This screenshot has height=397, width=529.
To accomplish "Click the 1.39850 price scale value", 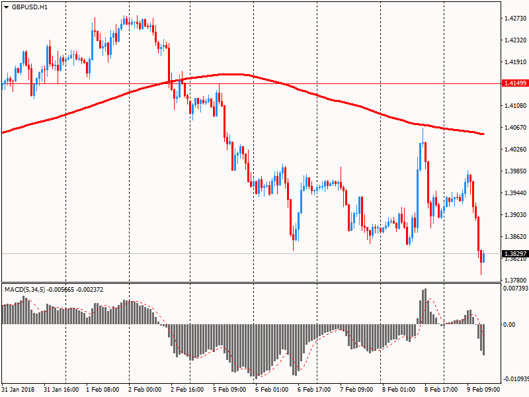I will click(515, 171).
